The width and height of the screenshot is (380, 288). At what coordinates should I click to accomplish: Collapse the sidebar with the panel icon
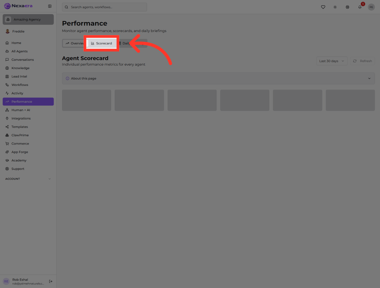tap(50, 6)
